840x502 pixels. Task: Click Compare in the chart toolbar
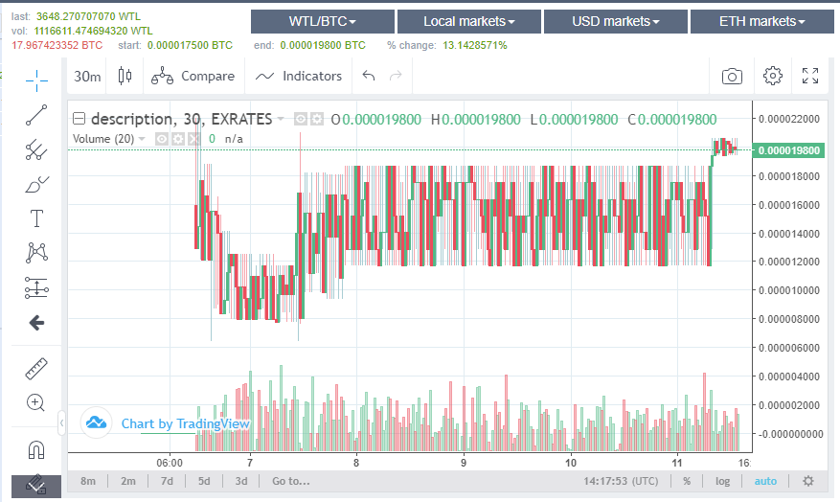coord(193,76)
